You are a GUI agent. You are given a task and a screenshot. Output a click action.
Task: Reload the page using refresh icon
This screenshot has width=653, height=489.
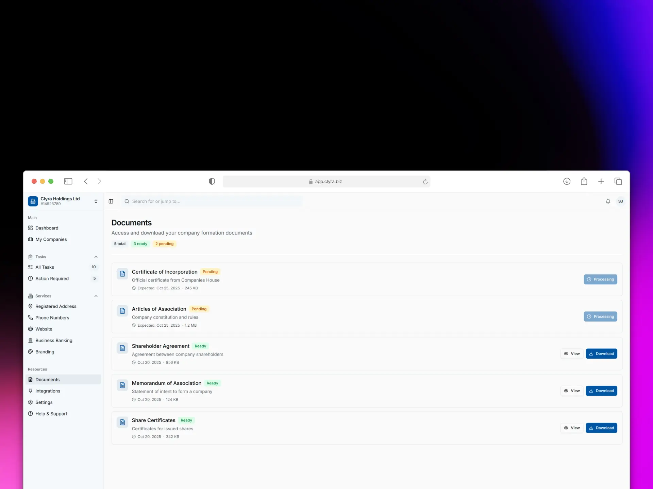pyautogui.click(x=425, y=182)
